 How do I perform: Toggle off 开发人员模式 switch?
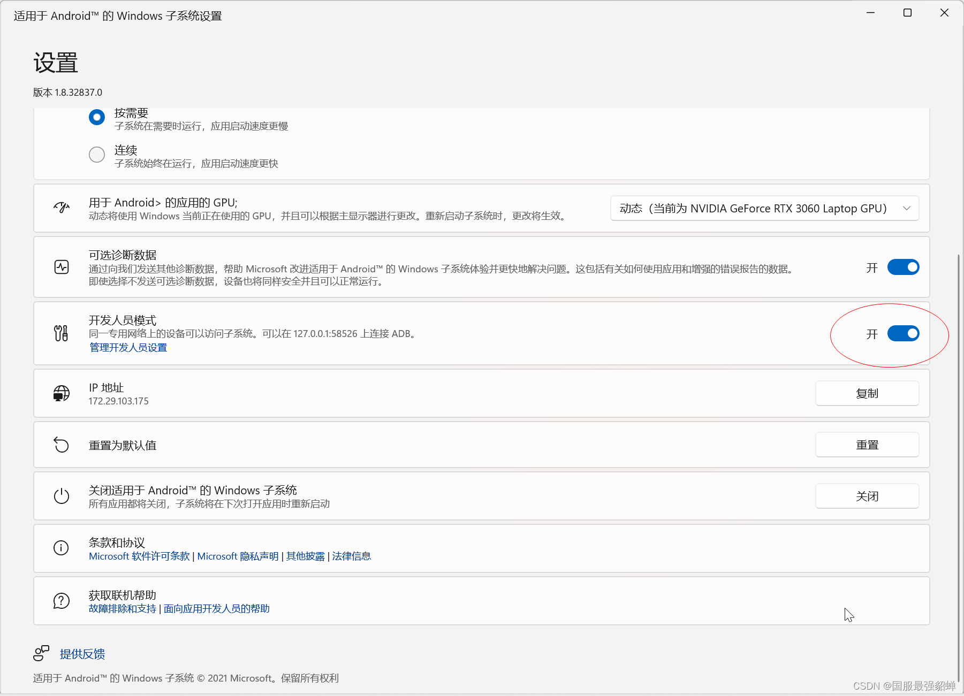pos(903,333)
